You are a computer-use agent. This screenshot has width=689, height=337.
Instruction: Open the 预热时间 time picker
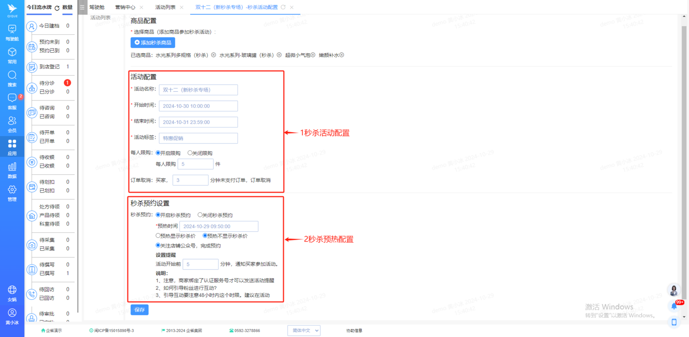point(219,226)
